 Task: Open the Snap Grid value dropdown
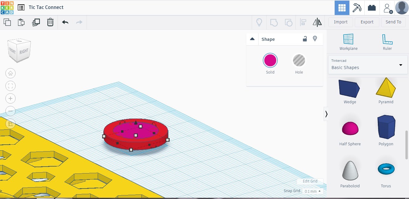pos(313,191)
